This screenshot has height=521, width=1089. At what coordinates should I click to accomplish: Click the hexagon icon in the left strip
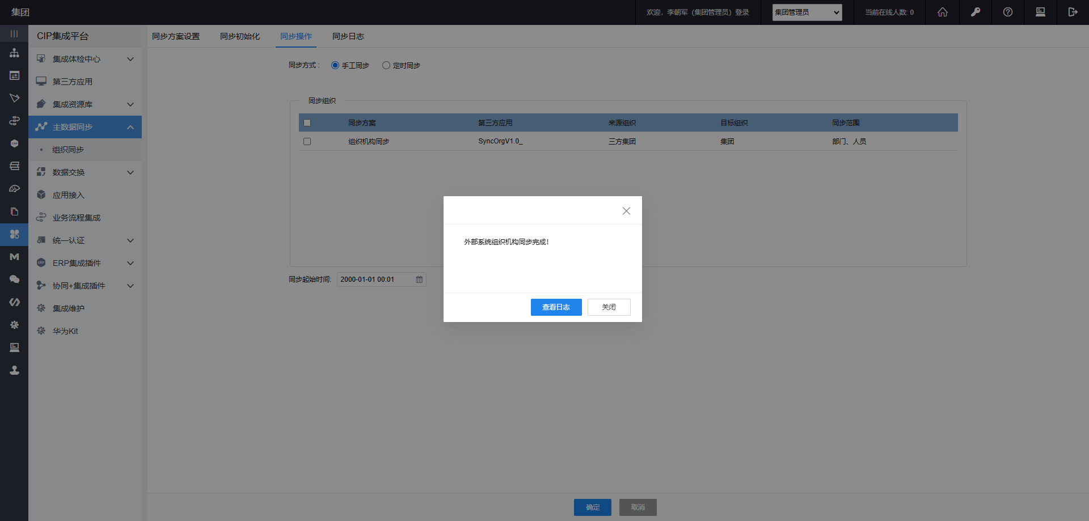point(14,143)
